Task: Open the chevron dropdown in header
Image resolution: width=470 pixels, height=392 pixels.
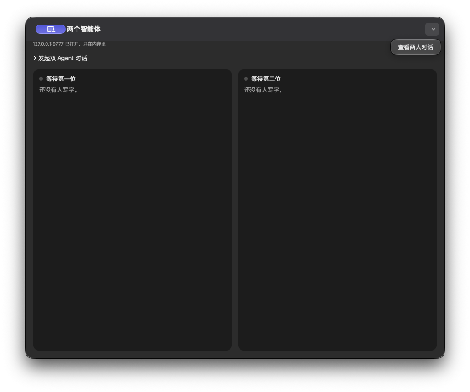Action: pyautogui.click(x=432, y=29)
